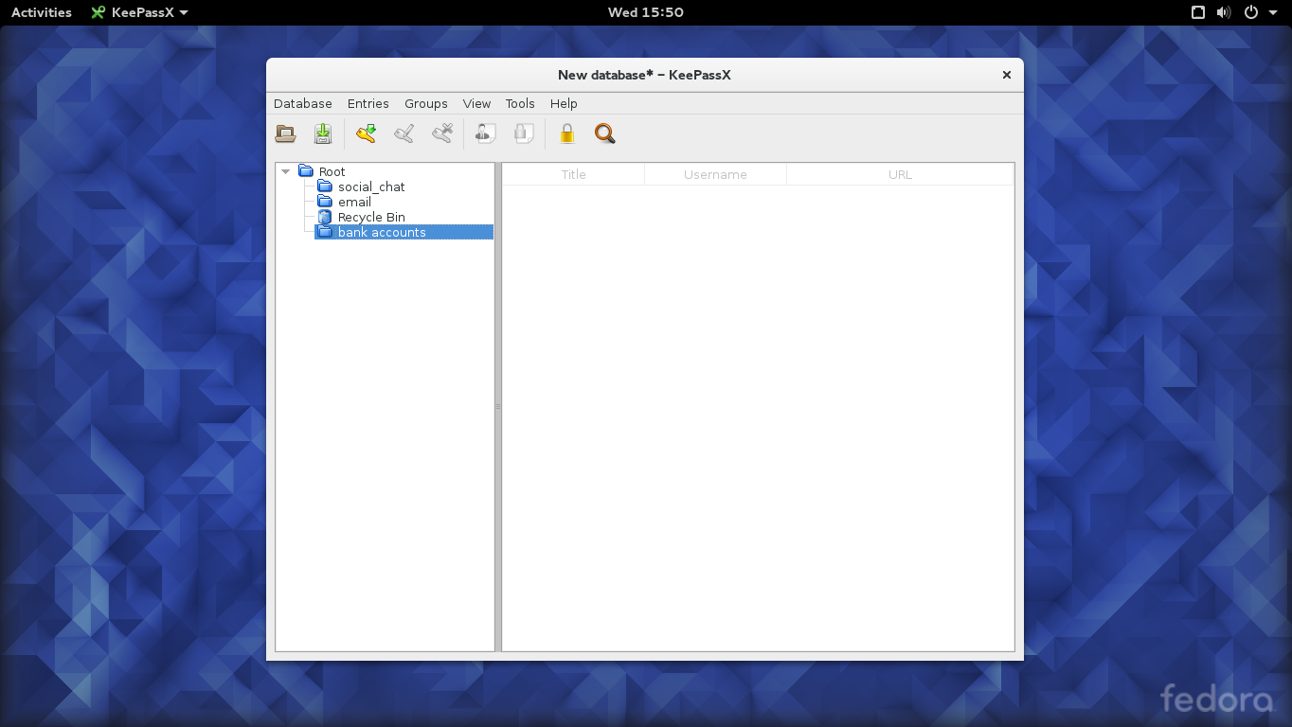Add a new entry with the key icon
Screen dimensions: 1292x727
click(367, 134)
